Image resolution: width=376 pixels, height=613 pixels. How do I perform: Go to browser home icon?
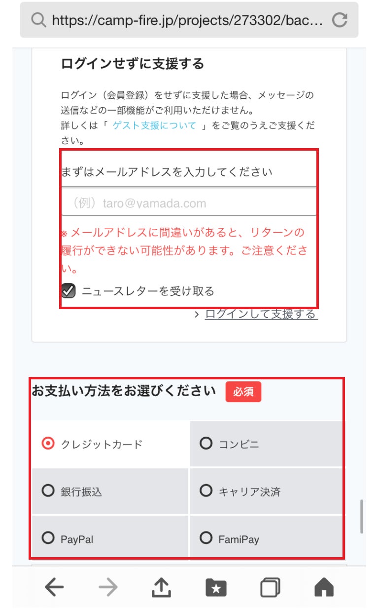[x=324, y=587]
